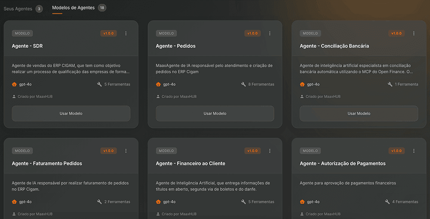The width and height of the screenshot is (430, 219).
Task: Click 'Criado por MaaxHUB' on Agente - SDR card
Action: [35, 97]
